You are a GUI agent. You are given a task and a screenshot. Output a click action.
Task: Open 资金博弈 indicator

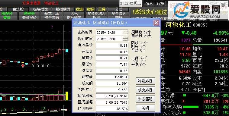tap(118, 14)
